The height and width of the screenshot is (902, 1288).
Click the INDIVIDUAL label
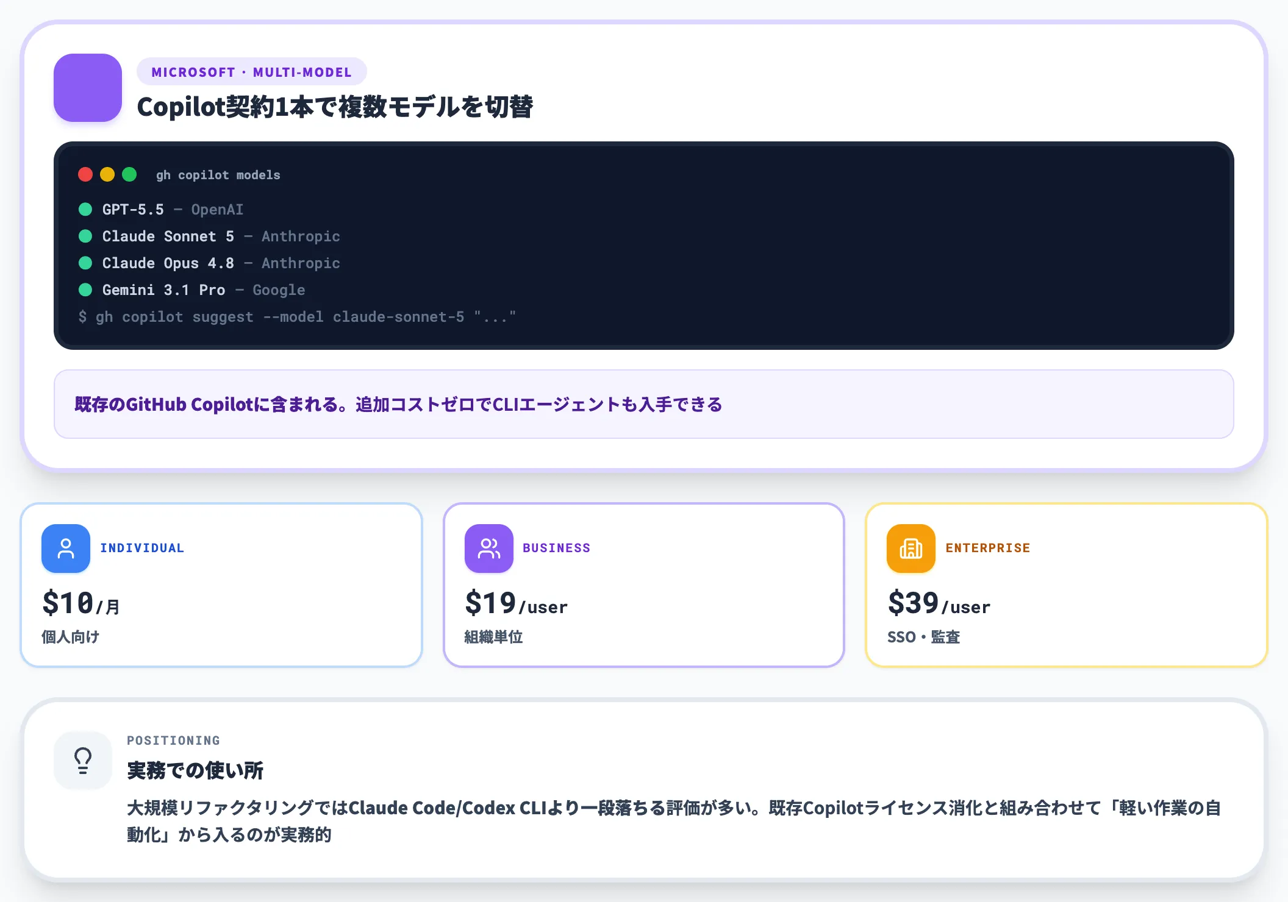142,548
